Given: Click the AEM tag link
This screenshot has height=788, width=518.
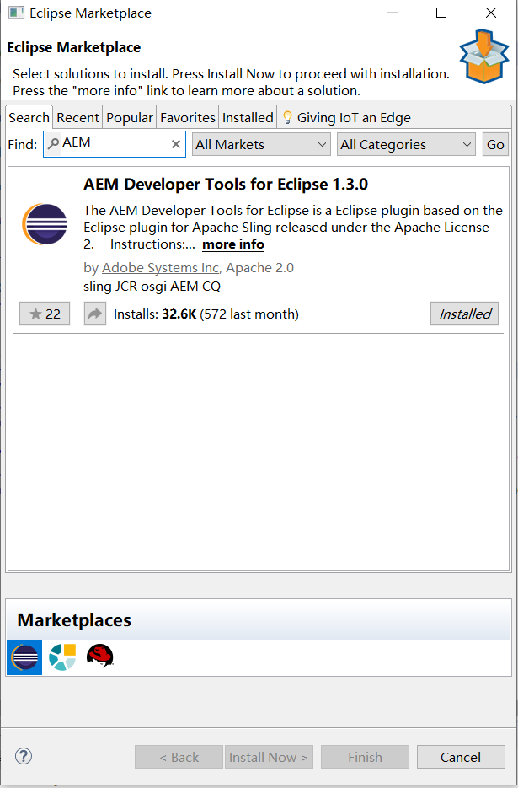Looking at the screenshot, I should coord(184,287).
